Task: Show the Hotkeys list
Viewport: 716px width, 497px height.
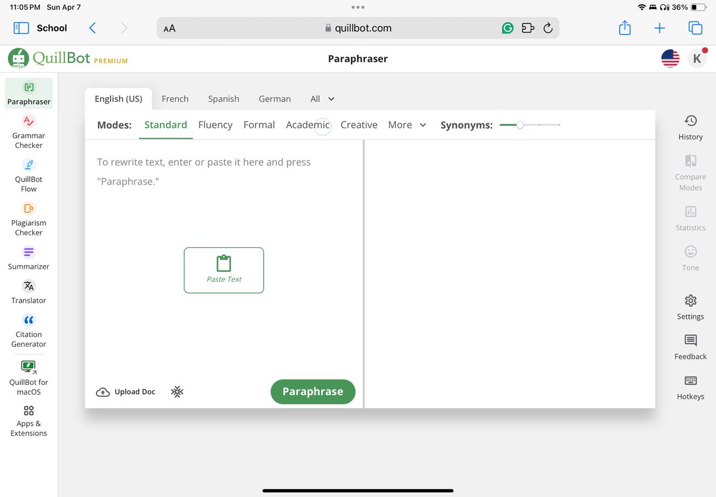Action: 690,387
